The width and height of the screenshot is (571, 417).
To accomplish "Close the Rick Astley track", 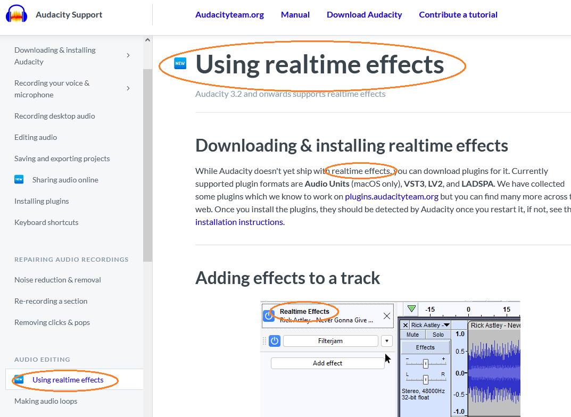I will point(406,325).
